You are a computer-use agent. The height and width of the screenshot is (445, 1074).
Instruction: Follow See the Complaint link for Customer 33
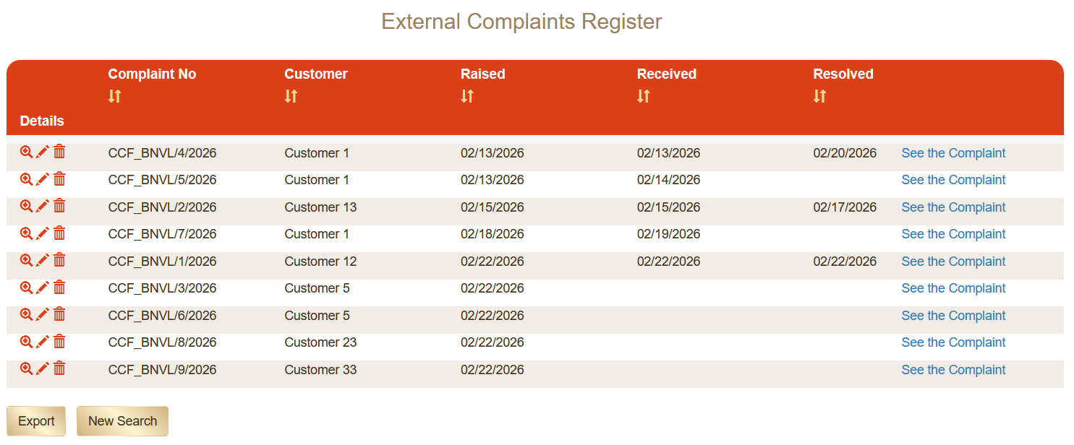click(953, 370)
